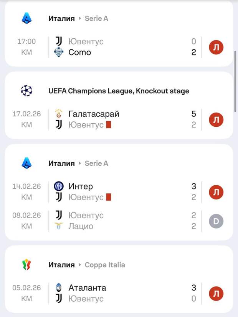Screen dimensions: 238x317
Task: Click the arrow between Италия and Coppa Italia
Action: tap(80, 265)
